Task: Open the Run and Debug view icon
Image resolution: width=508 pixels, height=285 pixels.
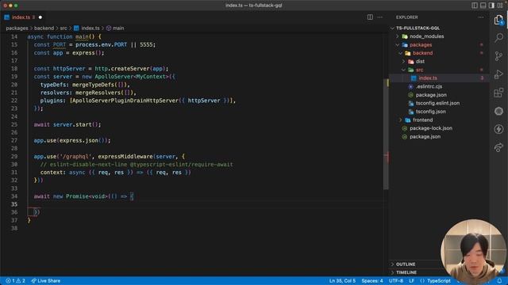Action: click(x=498, y=74)
